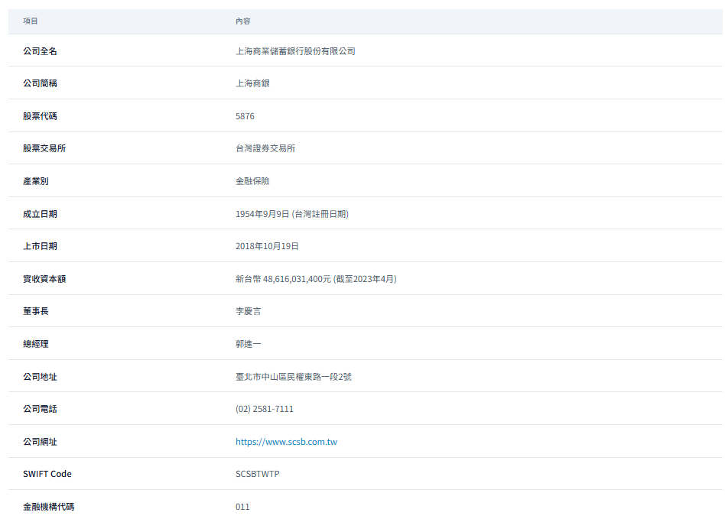
Task: Select the 新台幣 48,616,031,400元 value
Action: 284,279
